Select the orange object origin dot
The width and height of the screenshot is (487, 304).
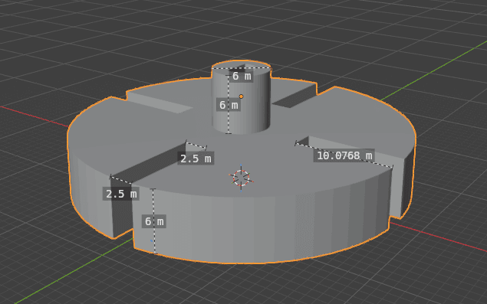(x=241, y=96)
